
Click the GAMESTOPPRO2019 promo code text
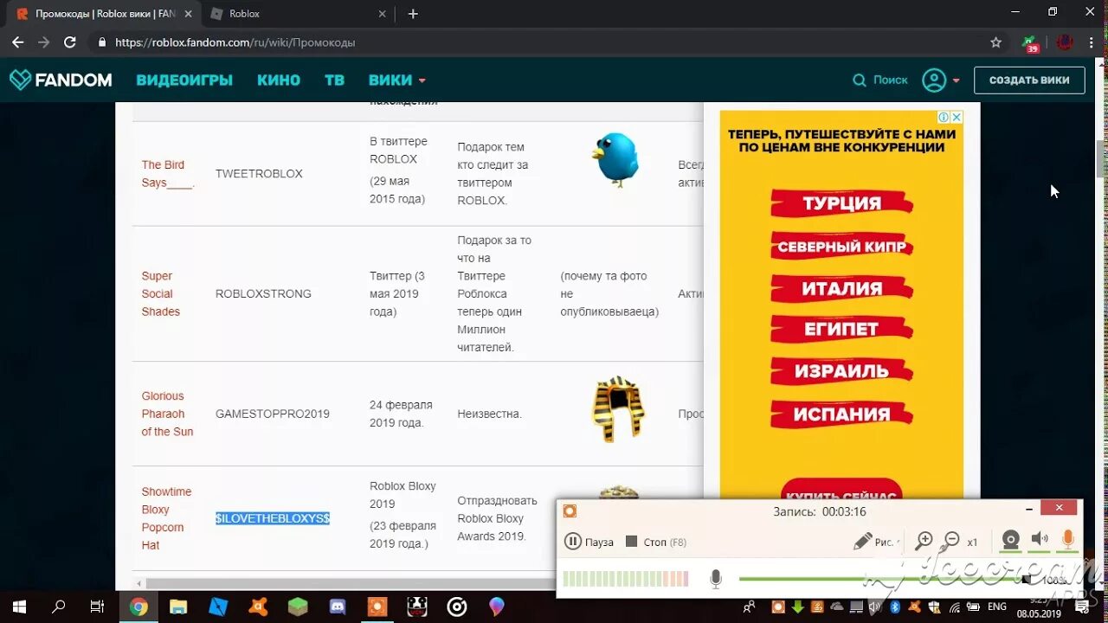(x=273, y=414)
